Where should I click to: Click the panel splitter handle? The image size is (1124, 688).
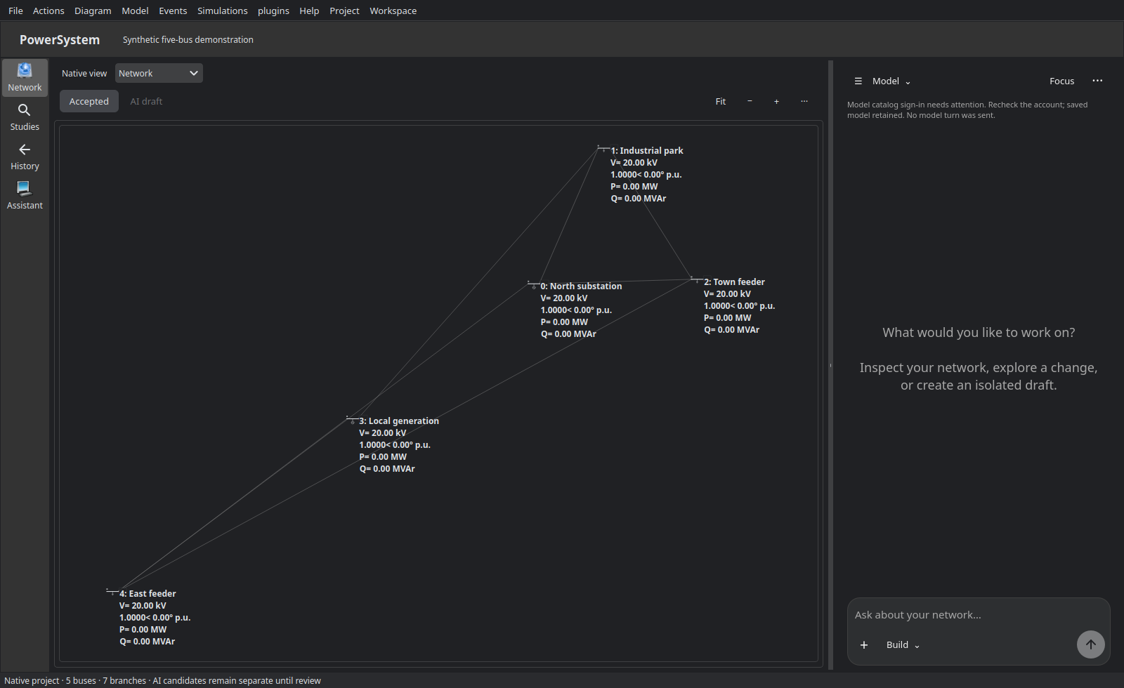[x=830, y=365]
